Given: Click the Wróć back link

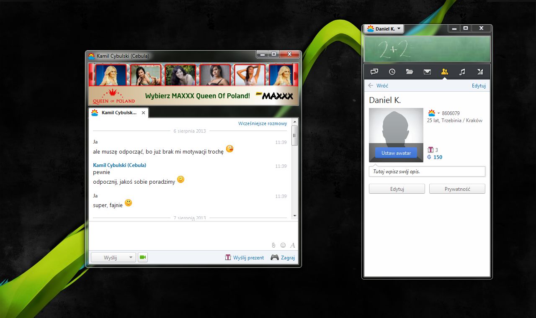Looking at the screenshot, I should [382, 85].
